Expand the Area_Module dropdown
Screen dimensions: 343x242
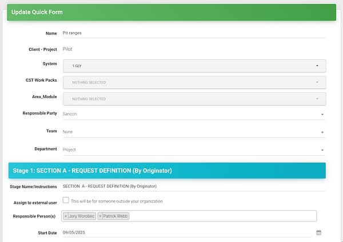[x=194, y=99]
